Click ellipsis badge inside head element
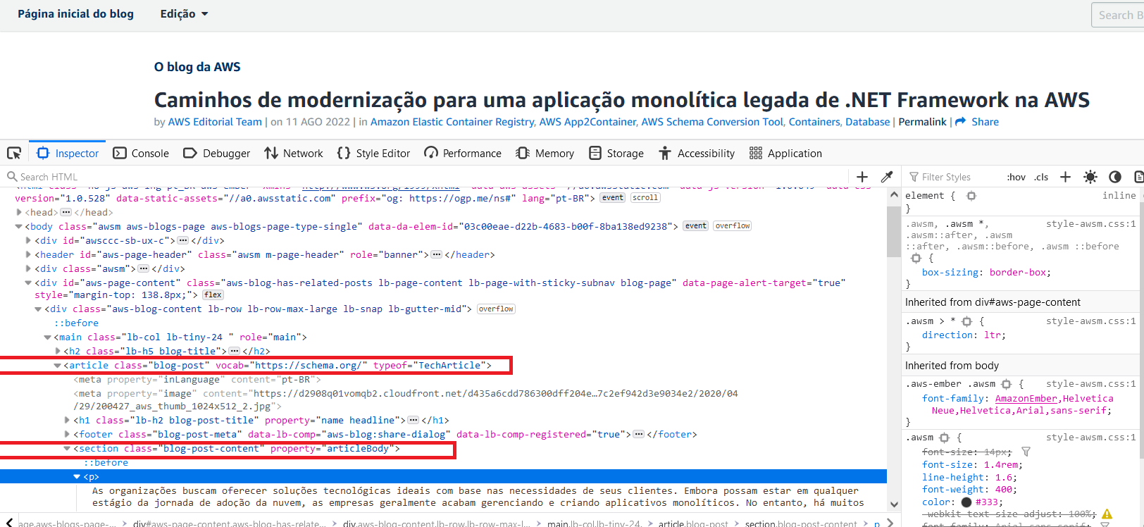The height and width of the screenshot is (527, 1144). point(66,212)
